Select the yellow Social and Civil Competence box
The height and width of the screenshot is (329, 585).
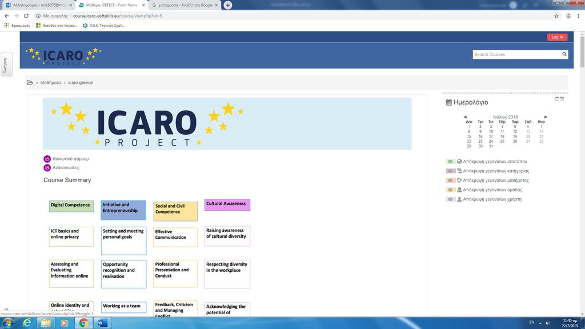click(x=175, y=211)
